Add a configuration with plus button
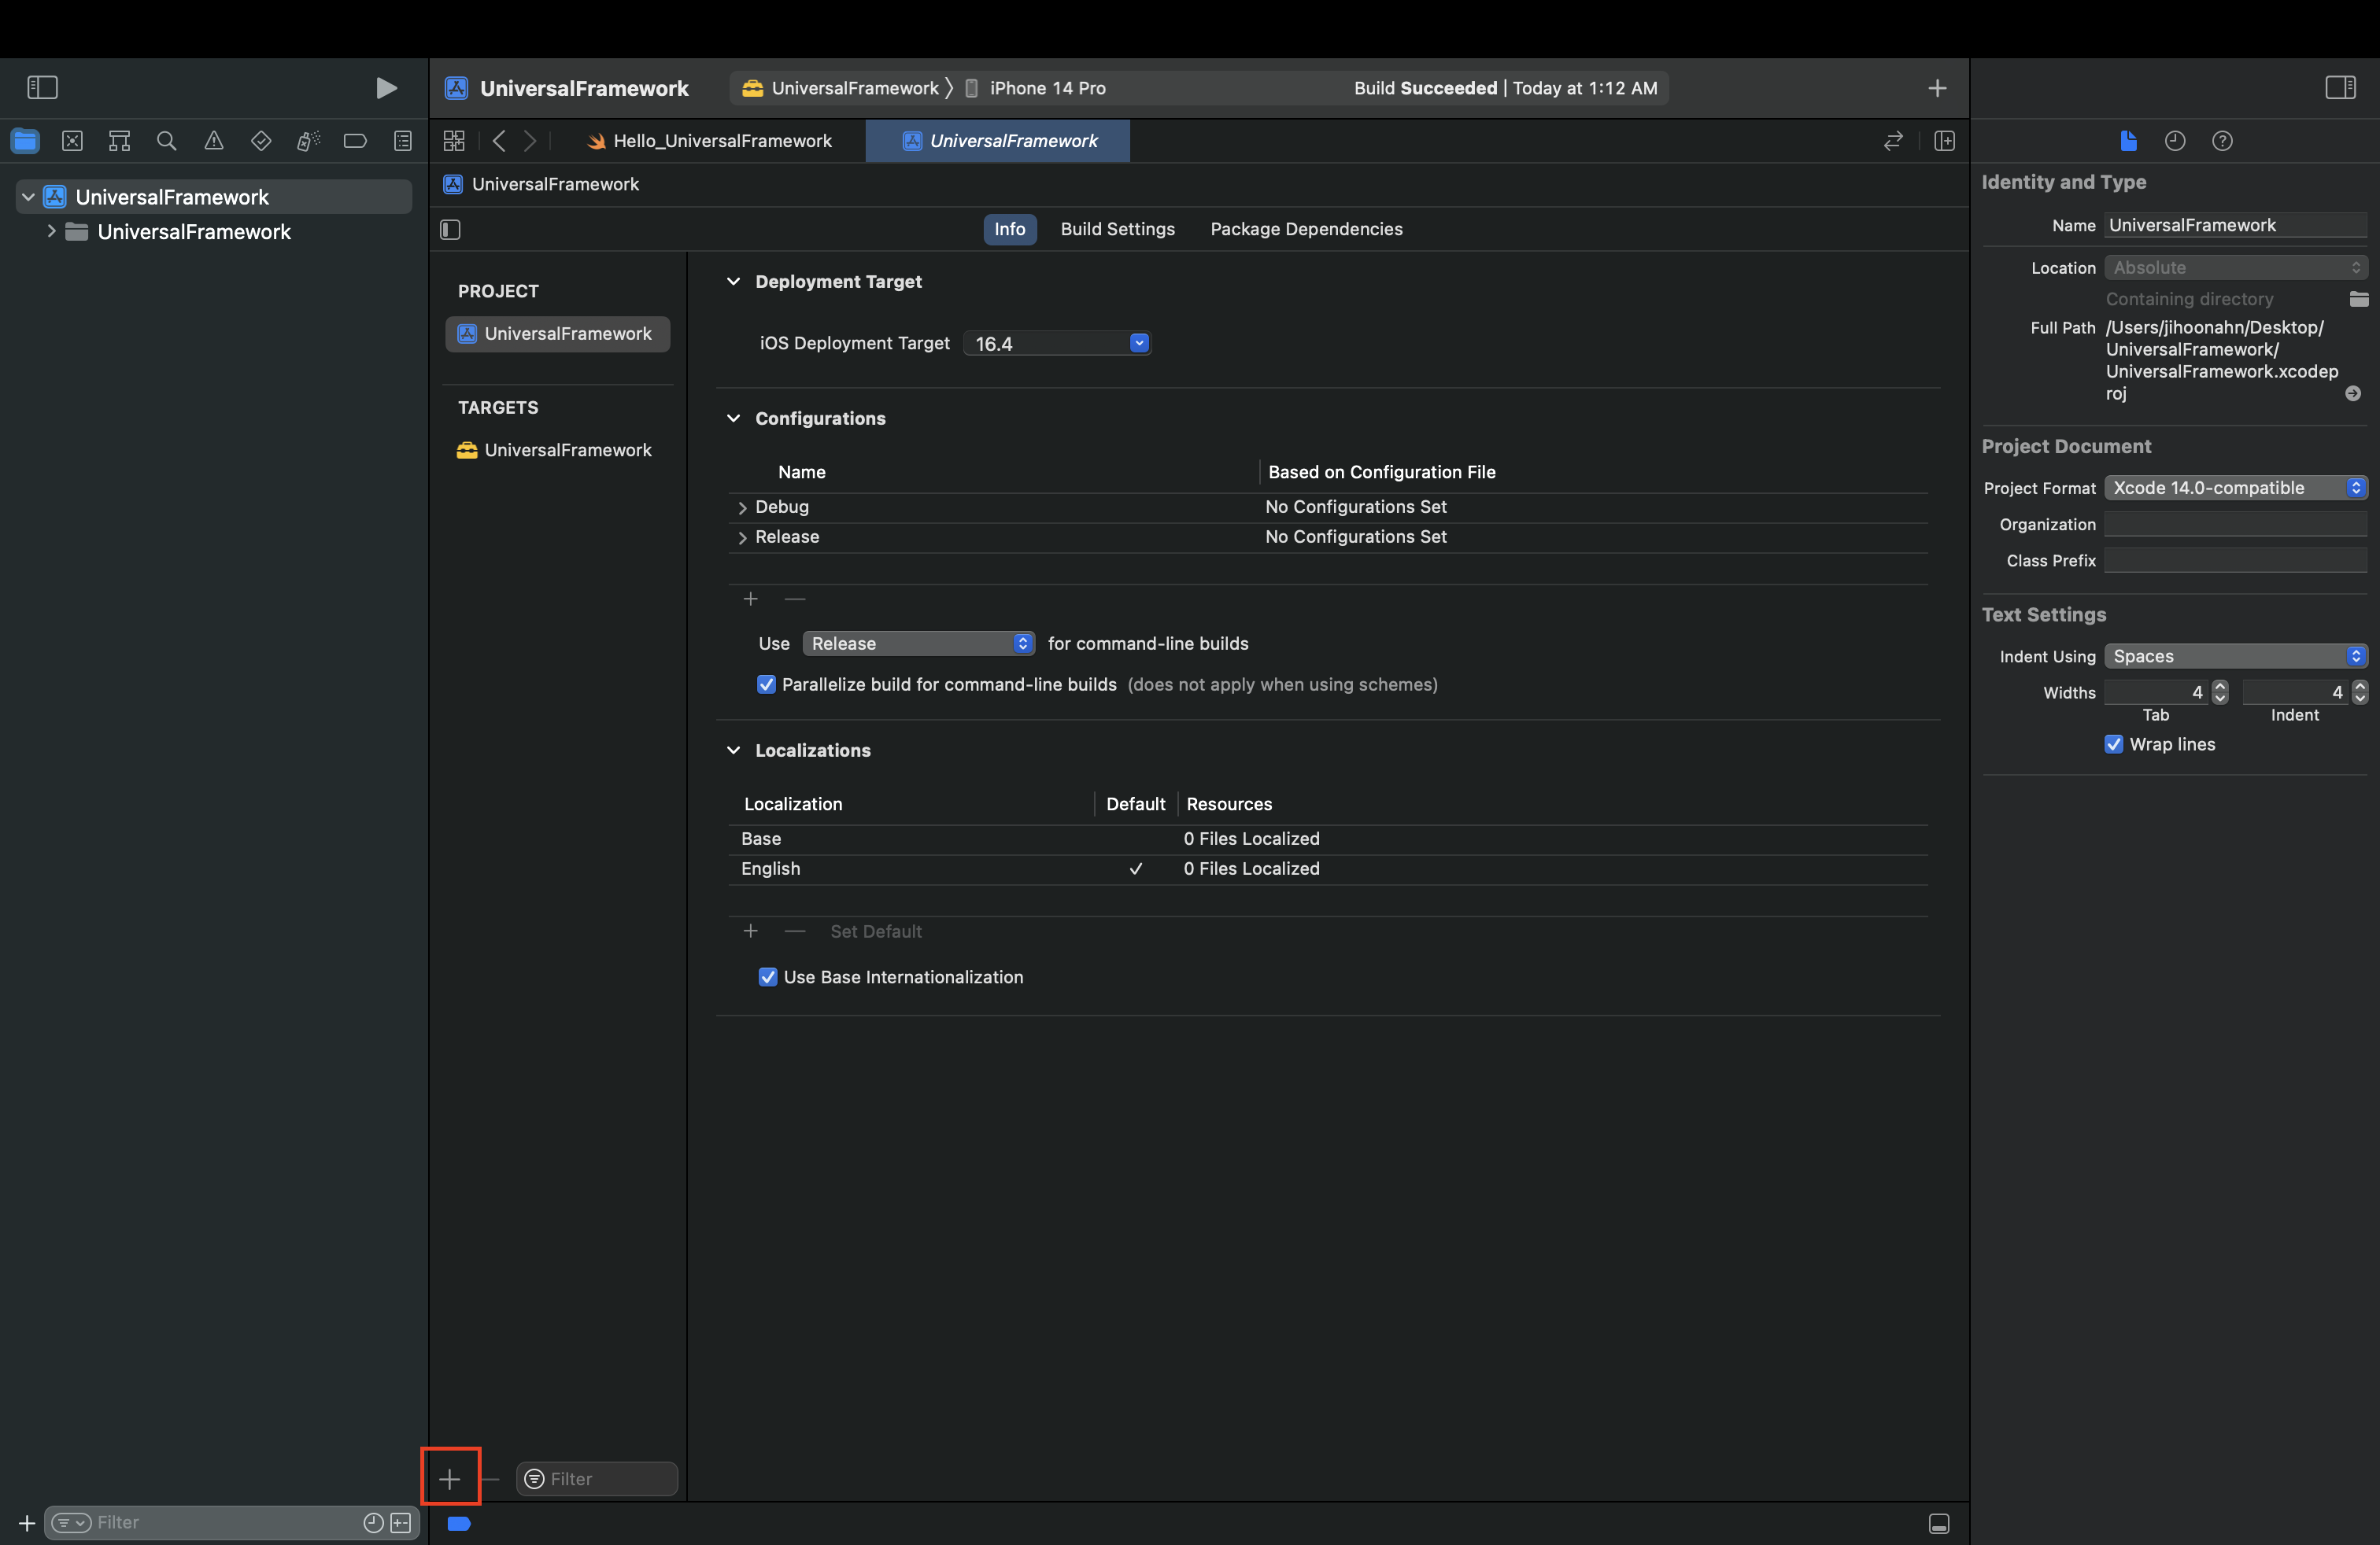The width and height of the screenshot is (2380, 1545). pos(750,599)
